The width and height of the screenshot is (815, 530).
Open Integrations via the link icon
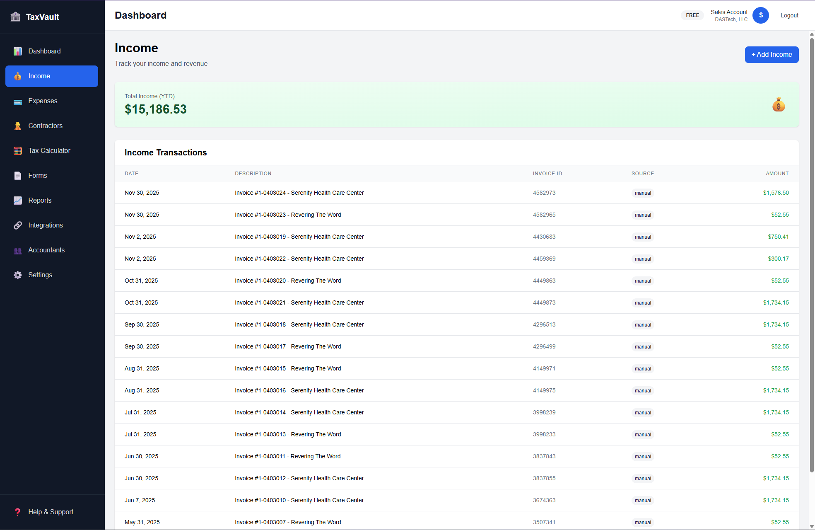(18, 225)
